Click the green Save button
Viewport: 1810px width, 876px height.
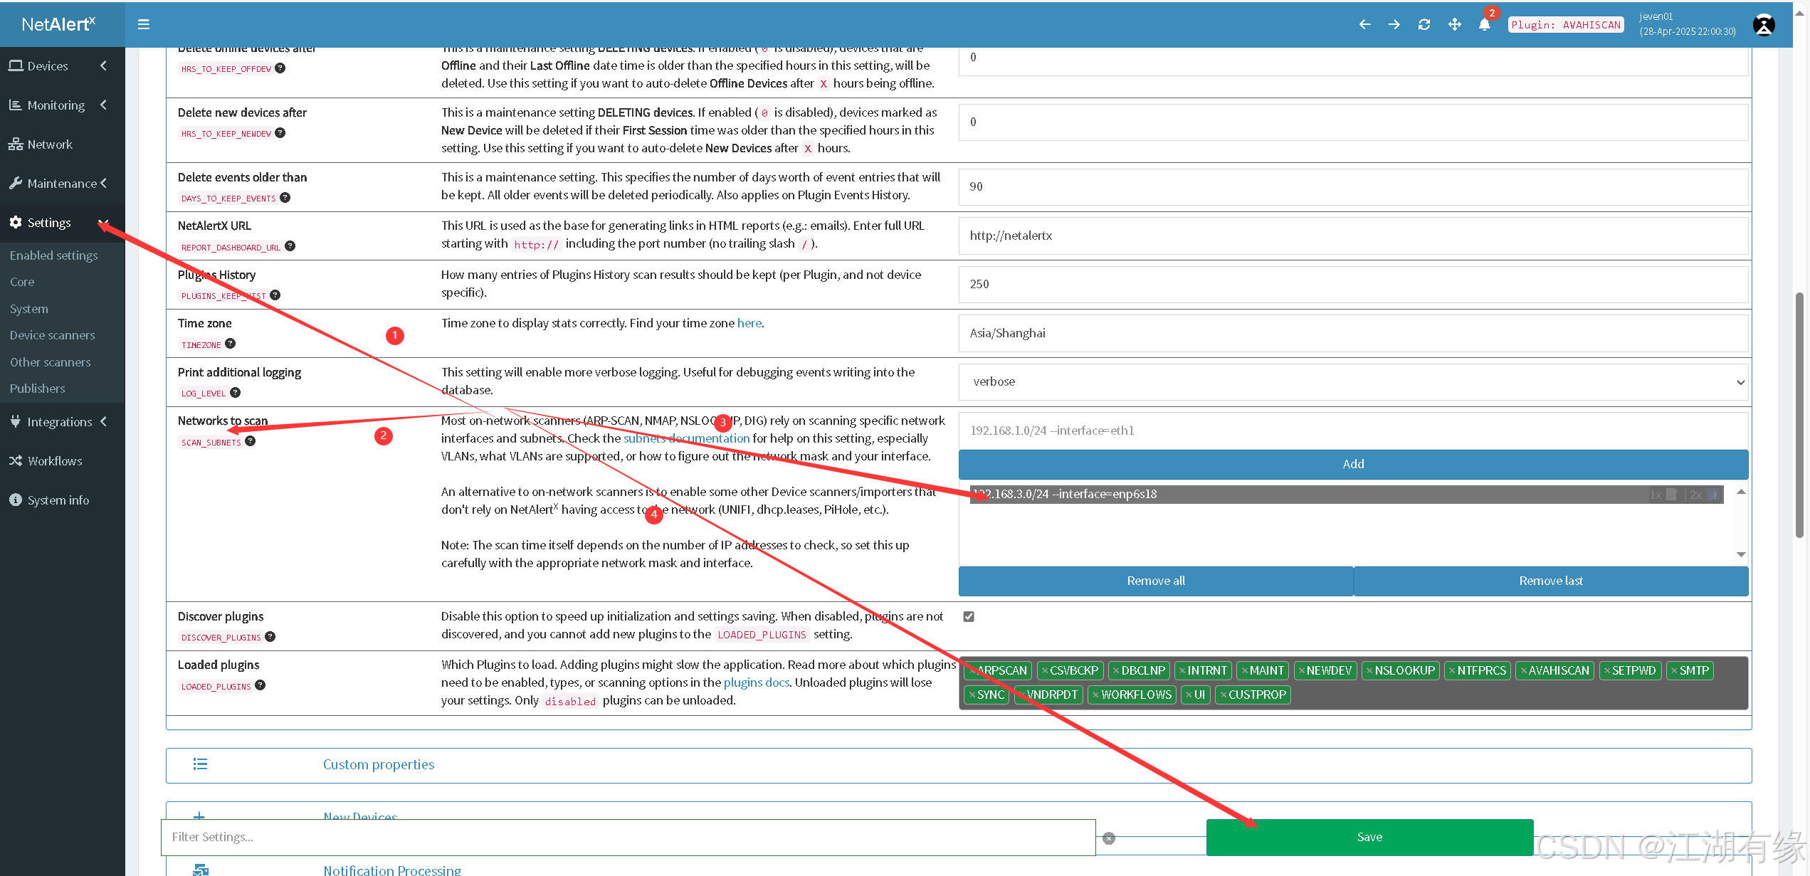click(x=1369, y=838)
